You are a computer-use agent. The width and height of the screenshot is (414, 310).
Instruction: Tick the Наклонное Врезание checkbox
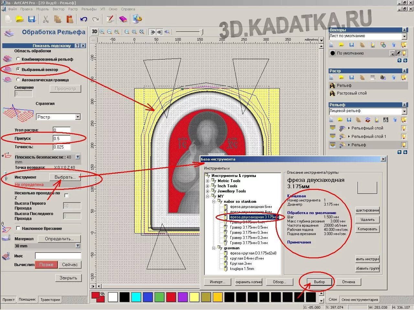pyautogui.click(x=18, y=228)
